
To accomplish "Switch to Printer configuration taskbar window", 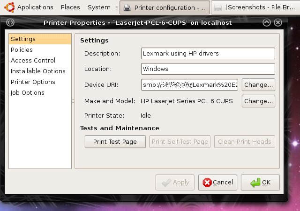I will click(x=165, y=7).
